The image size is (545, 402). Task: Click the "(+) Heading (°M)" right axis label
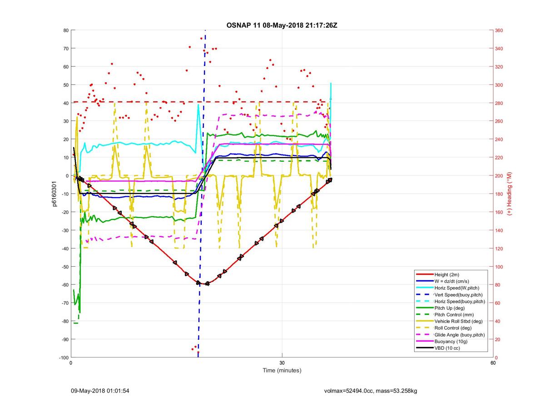[510, 194]
